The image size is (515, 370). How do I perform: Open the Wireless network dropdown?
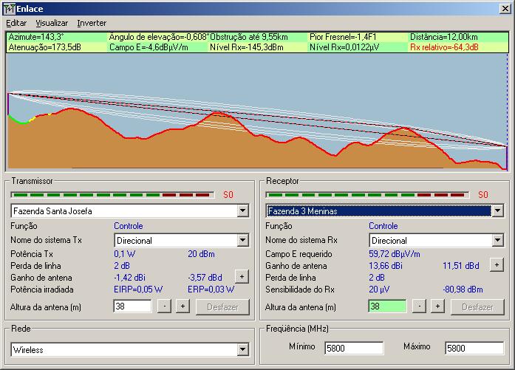[243, 349]
